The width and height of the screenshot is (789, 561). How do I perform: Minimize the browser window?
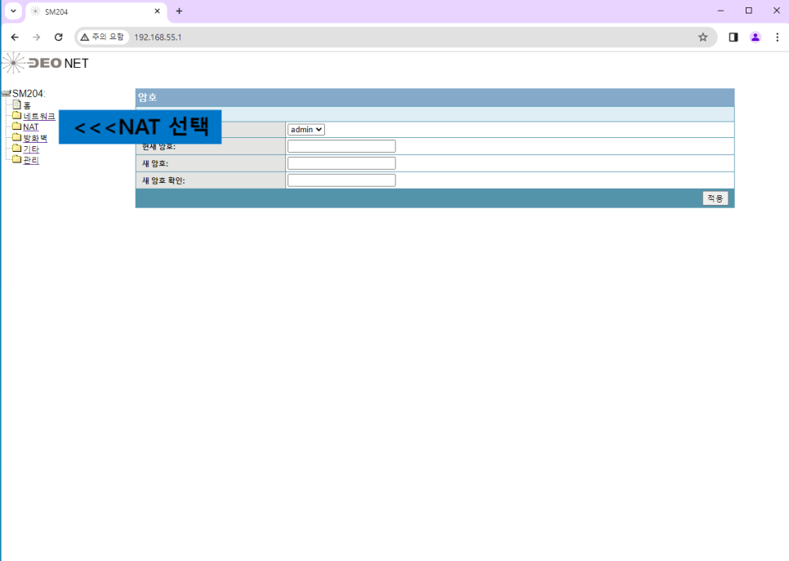click(720, 11)
